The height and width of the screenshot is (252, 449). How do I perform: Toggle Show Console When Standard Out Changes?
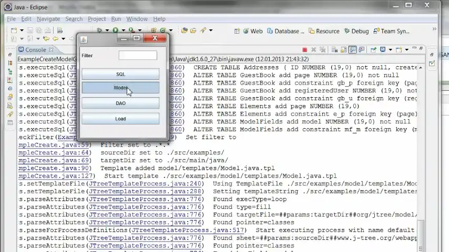[x=352, y=50]
